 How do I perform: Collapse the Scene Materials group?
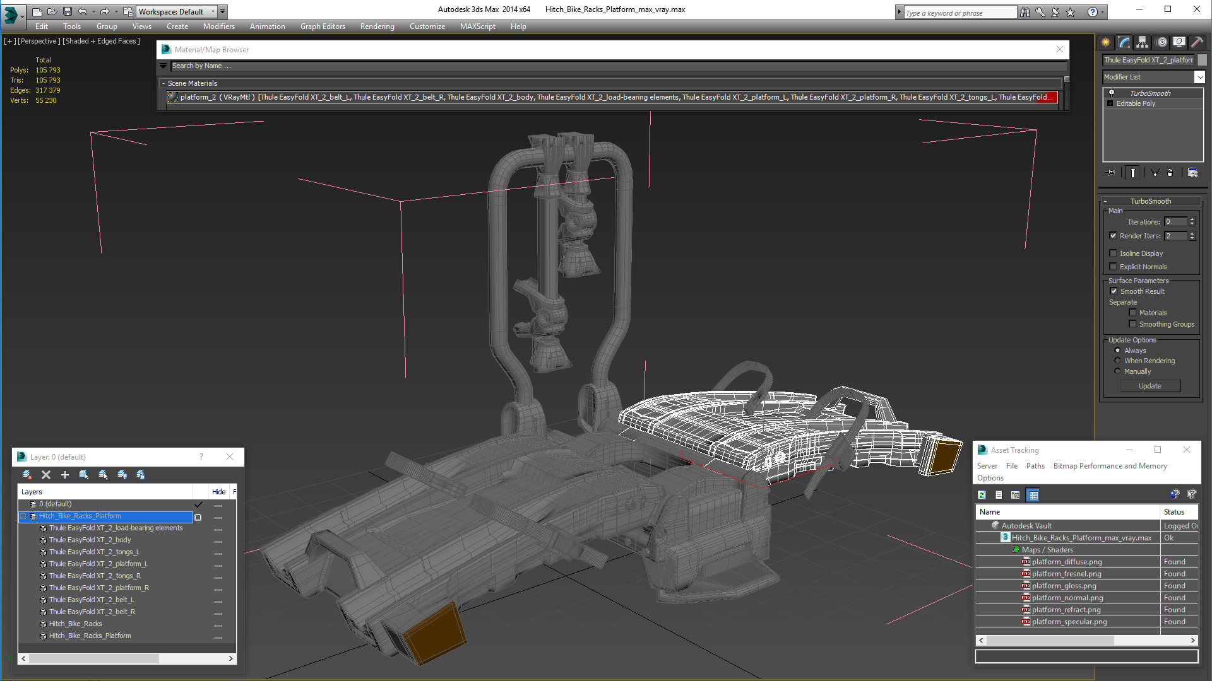[163, 83]
